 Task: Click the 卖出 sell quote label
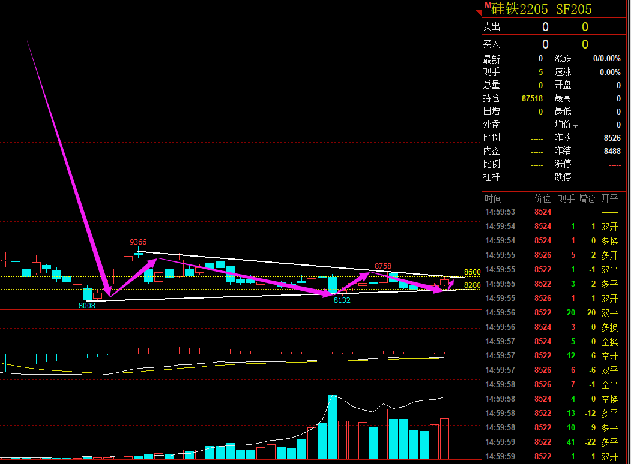pos(491,26)
